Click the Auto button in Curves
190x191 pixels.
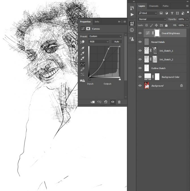click(x=117, y=42)
